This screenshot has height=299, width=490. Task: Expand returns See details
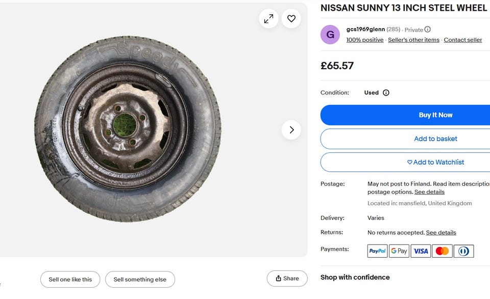(x=441, y=232)
